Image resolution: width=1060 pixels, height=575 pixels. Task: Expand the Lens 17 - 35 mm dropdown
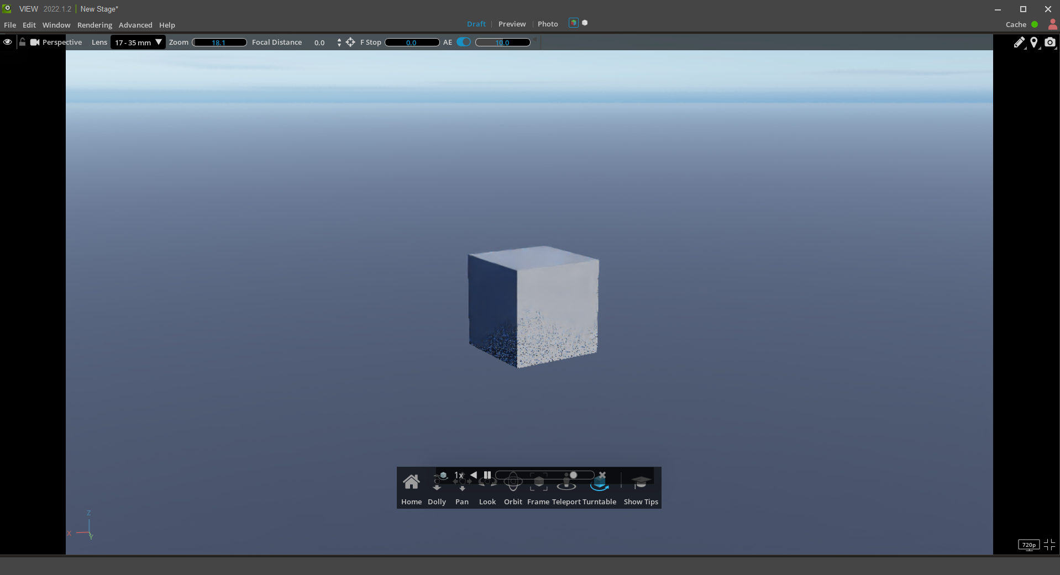click(x=138, y=43)
